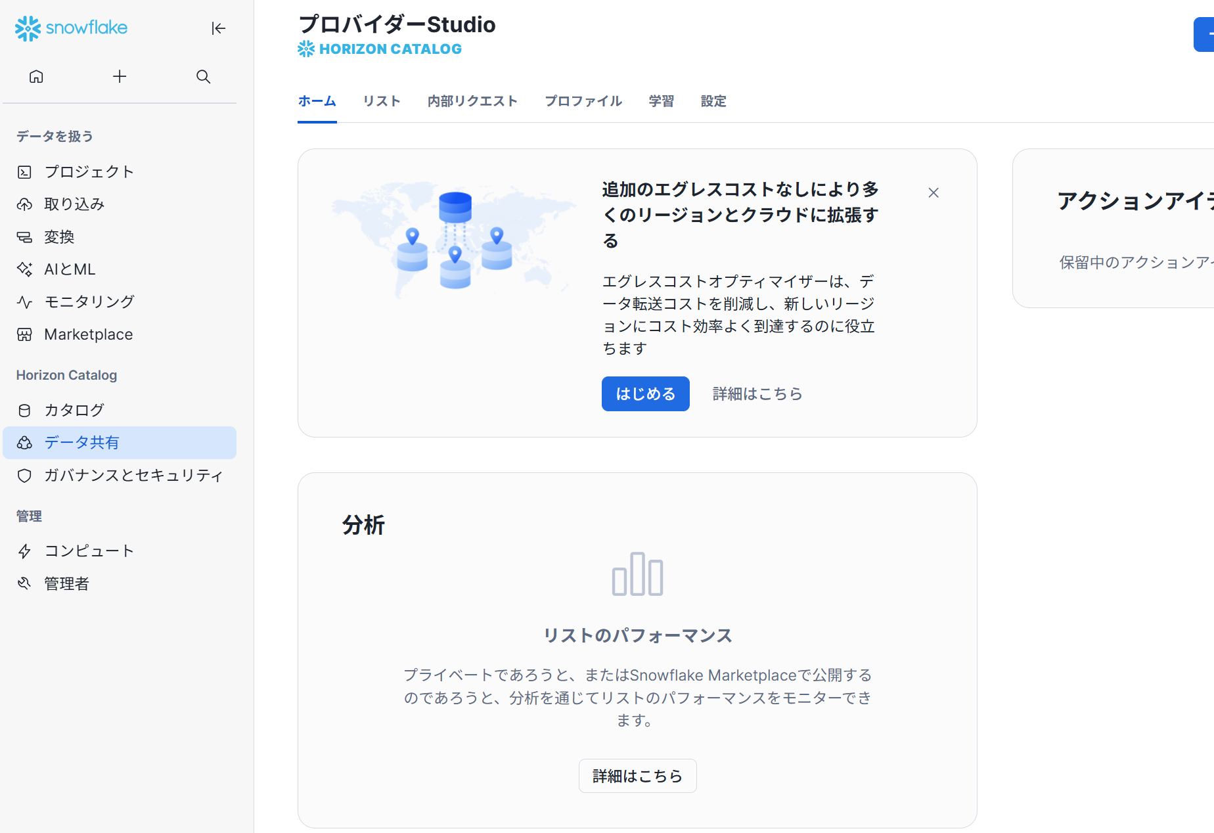
Task: Click the 変換 transform icon
Action: (x=24, y=237)
